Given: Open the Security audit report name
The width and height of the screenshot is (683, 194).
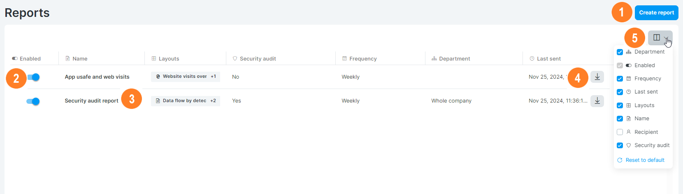Looking at the screenshot, I should 91,101.
